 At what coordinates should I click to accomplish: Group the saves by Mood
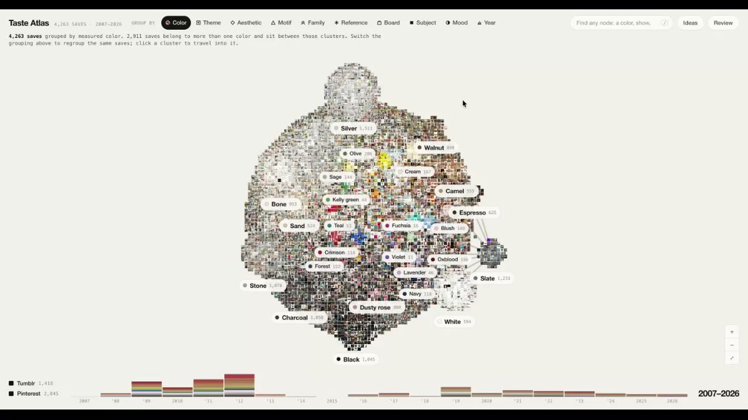pyautogui.click(x=457, y=23)
